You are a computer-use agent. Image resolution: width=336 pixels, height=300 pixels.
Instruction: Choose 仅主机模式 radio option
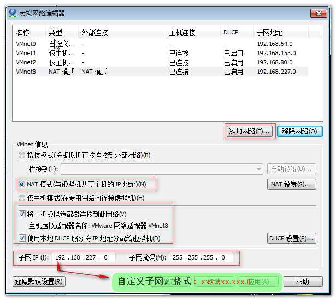coord(22,198)
